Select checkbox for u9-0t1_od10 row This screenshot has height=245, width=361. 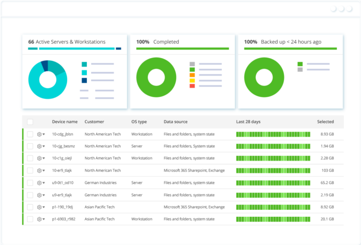coord(30,183)
